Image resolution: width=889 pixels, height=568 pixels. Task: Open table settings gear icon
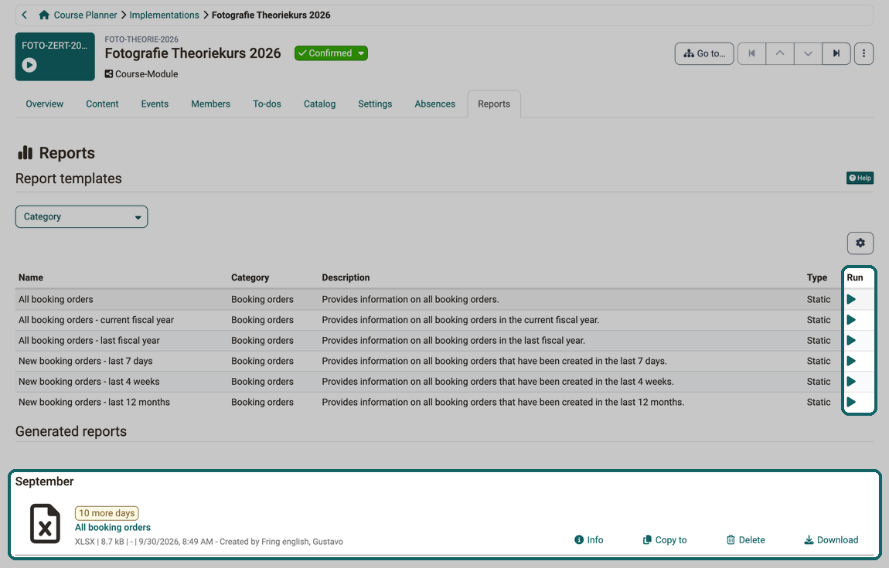tap(860, 243)
